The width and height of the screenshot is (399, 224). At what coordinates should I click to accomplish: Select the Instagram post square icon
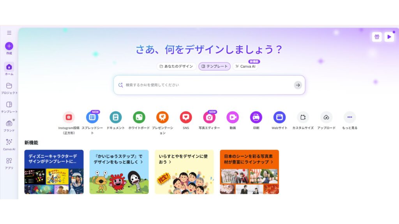pos(69,117)
